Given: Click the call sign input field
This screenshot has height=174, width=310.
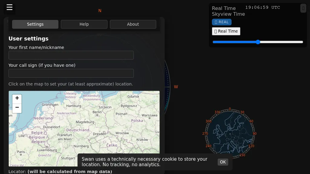Looking at the screenshot, I should [71, 73].
